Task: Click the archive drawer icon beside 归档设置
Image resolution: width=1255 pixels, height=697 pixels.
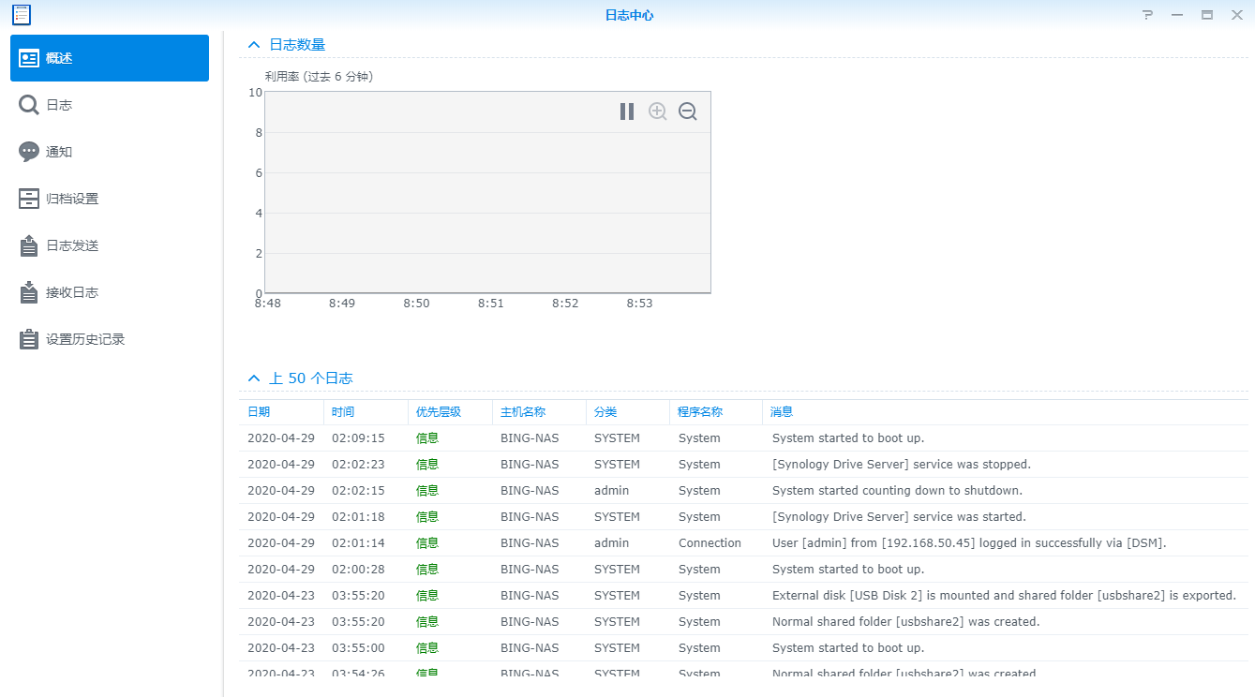Action: (x=29, y=199)
